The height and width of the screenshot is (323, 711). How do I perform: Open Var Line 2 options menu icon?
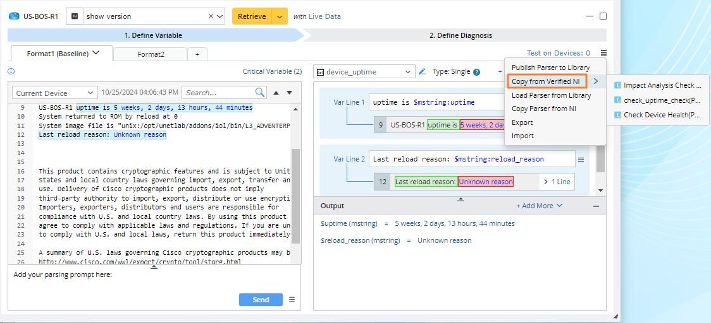click(x=581, y=160)
